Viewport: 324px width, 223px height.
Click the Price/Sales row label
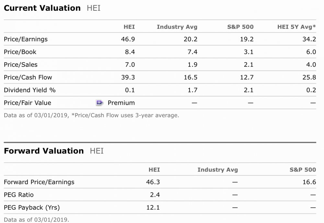[21, 65]
